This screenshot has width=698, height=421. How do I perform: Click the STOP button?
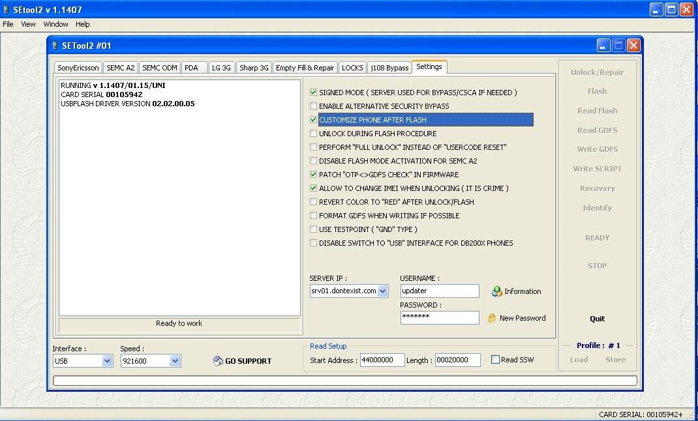(x=597, y=266)
